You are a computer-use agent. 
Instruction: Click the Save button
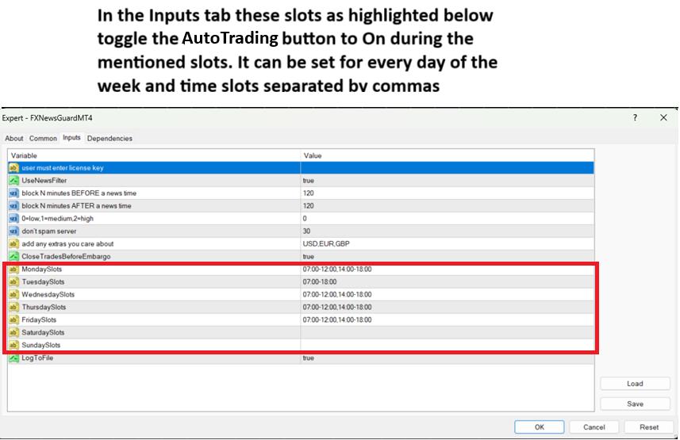(635, 404)
